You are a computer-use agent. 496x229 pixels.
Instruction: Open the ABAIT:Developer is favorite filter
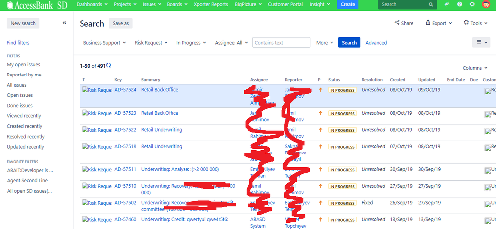click(30, 170)
